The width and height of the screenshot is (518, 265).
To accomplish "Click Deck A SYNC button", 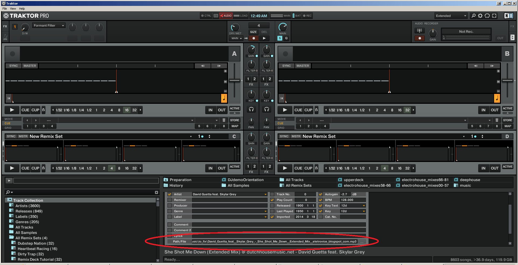I will pos(13,66).
